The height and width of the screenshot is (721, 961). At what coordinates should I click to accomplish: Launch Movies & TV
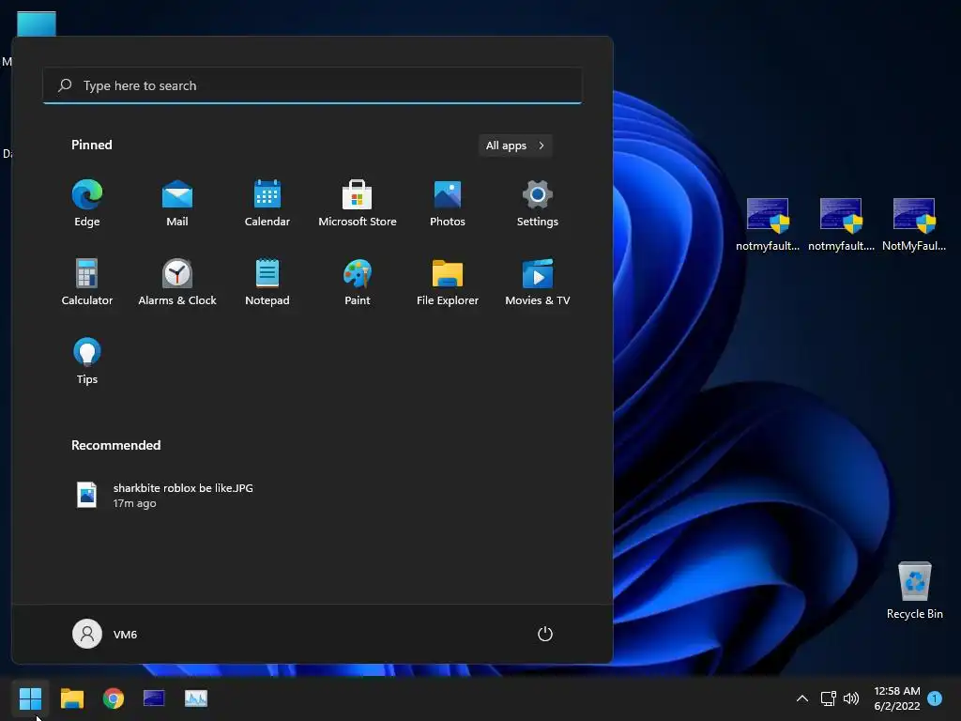coord(538,282)
